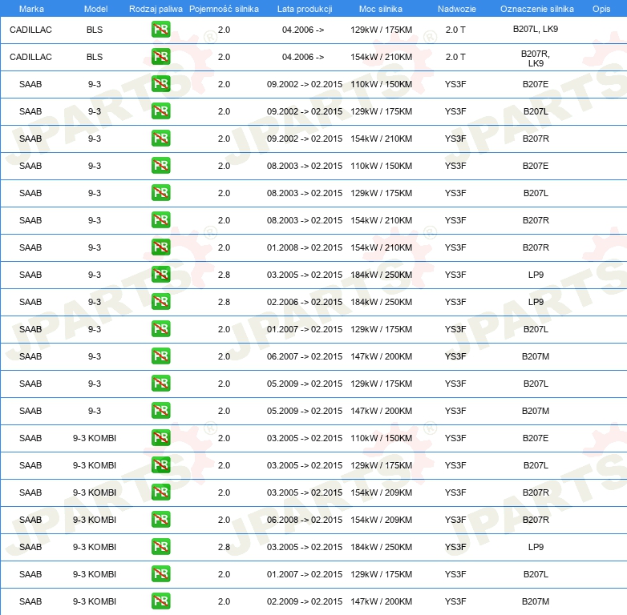Click the PB icon in the 9-3 Kombi 06.2008 row
Image resolution: width=627 pixels, height=615 pixels.
(160, 520)
